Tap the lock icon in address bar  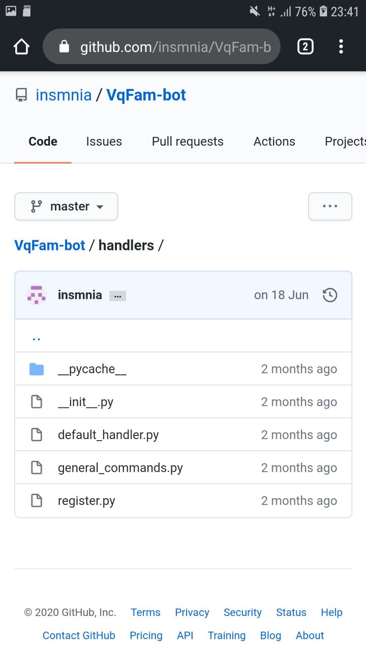pos(64,47)
